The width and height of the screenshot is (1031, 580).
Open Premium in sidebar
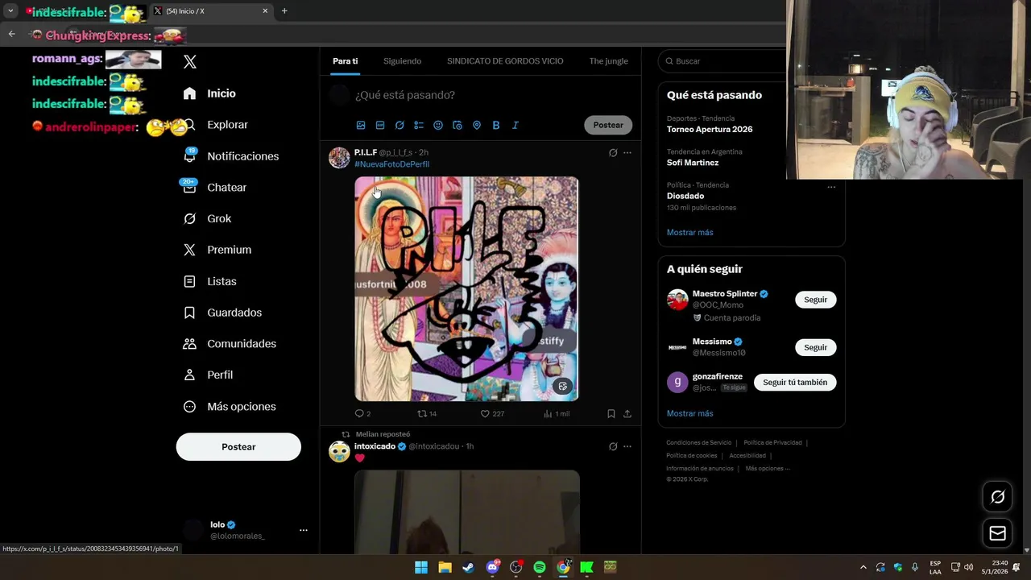(217, 250)
